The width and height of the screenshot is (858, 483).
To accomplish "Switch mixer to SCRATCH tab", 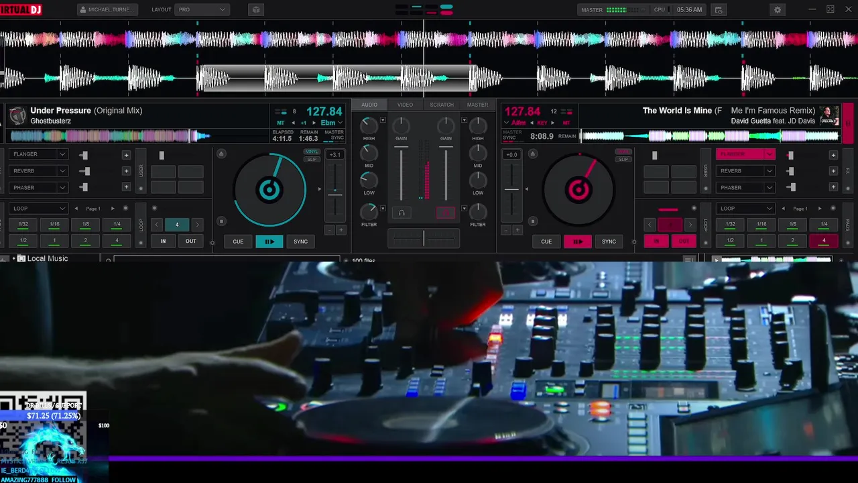I will 442,105.
